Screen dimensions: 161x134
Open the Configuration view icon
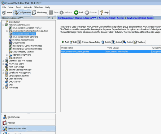[x=16, y=13]
